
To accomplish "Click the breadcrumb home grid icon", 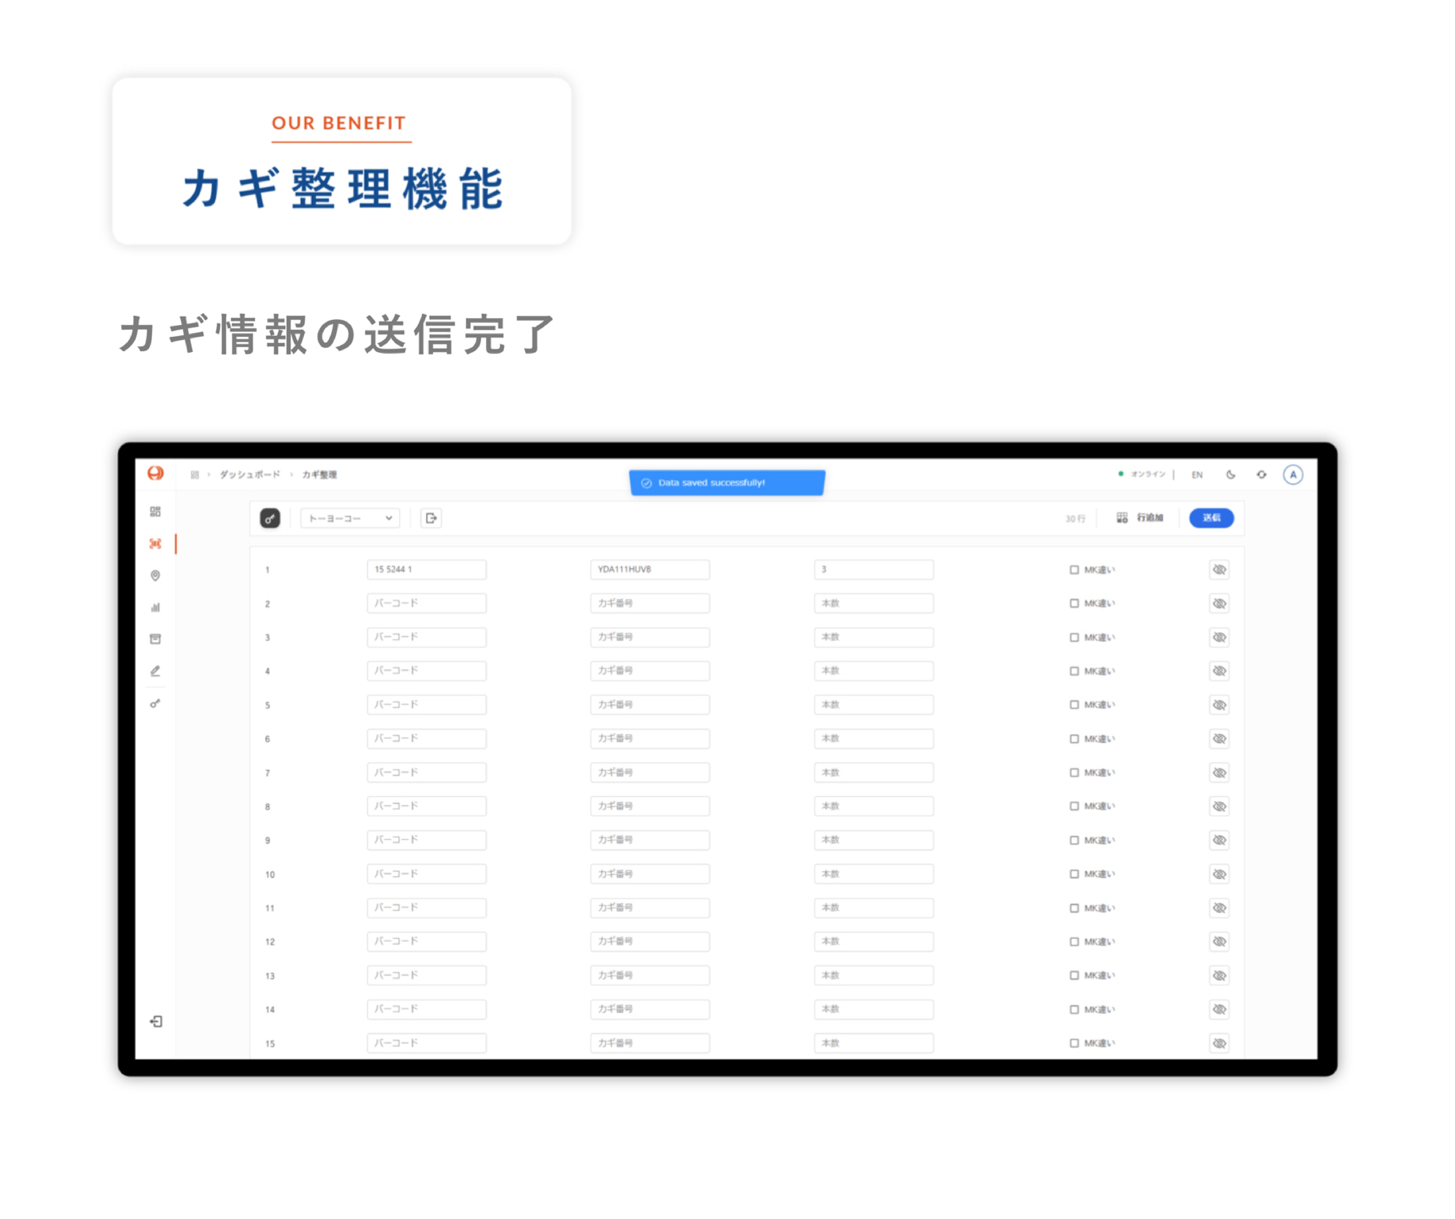I will 195,475.
